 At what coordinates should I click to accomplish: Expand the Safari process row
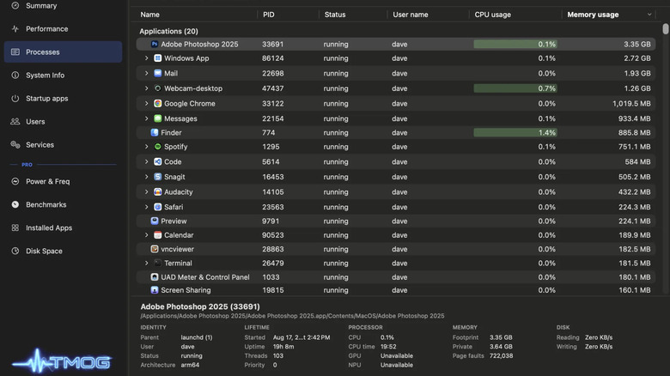[x=146, y=207]
